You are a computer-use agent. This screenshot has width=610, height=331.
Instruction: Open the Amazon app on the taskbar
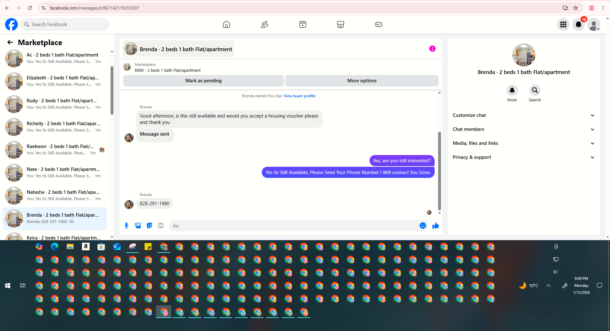click(86, 247)
